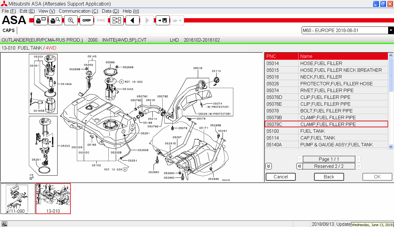Go to previous page with the left arrow

300,159
